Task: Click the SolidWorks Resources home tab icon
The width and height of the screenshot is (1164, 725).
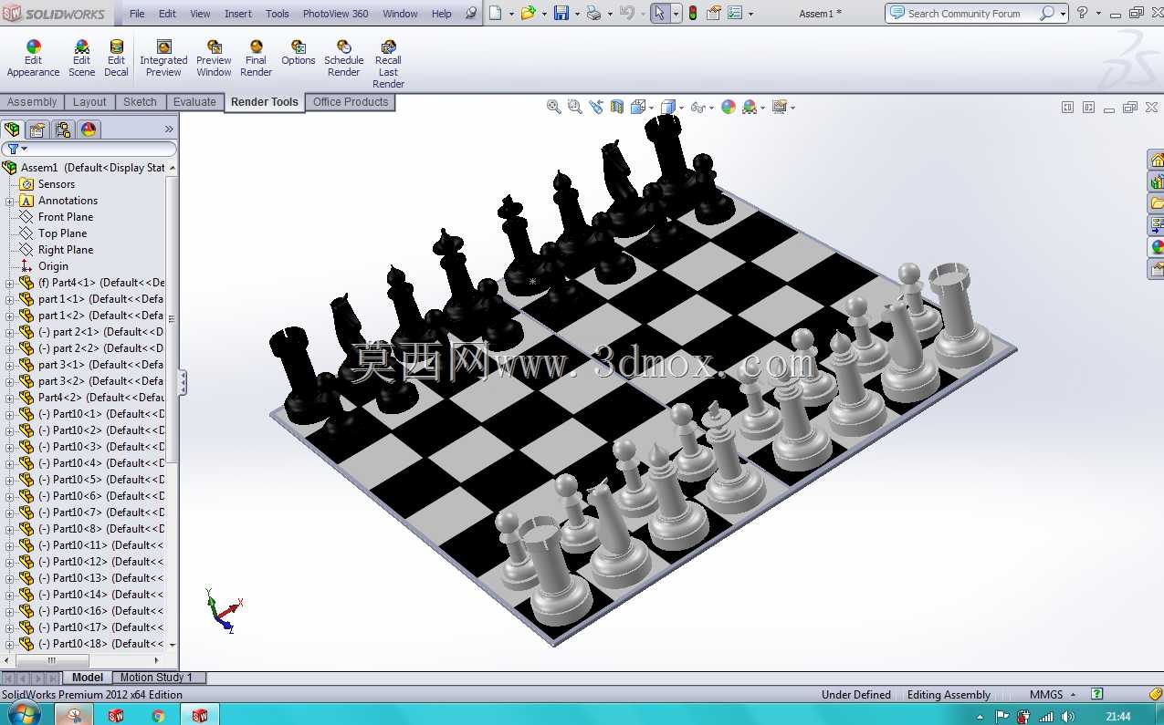Action: pos(1157,160)
